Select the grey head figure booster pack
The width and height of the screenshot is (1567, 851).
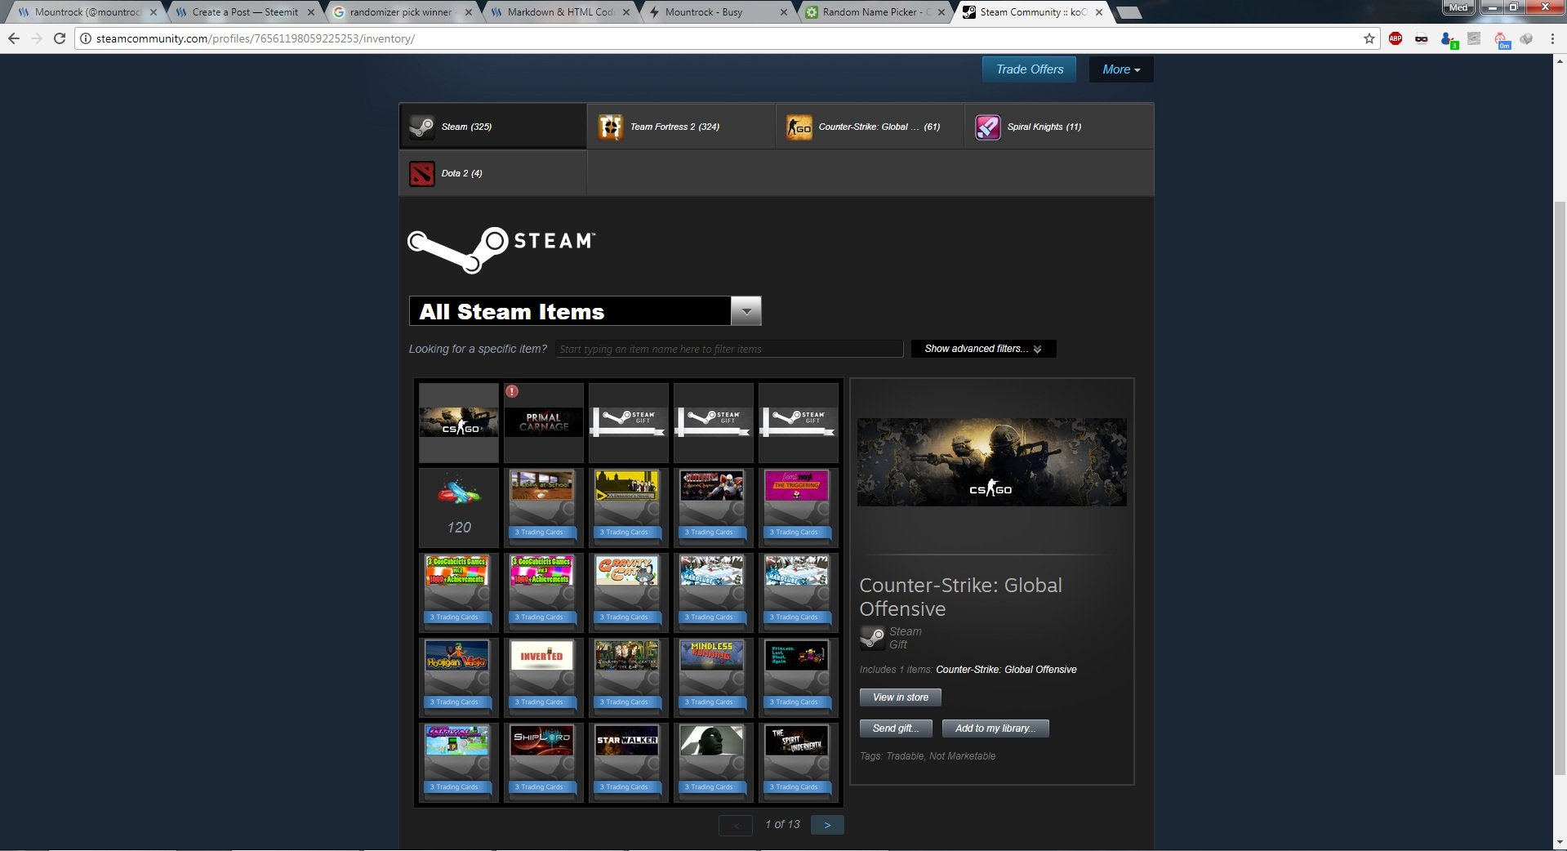pos(713,763)
